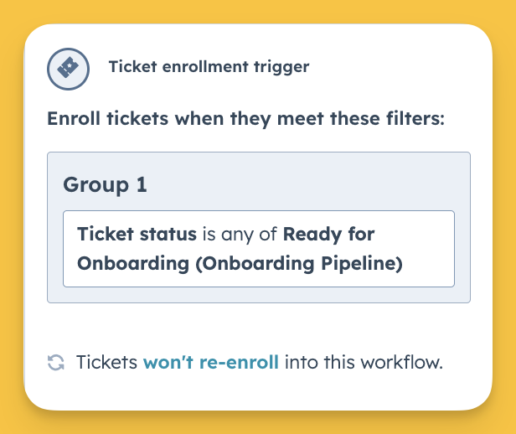
Task: Open the Ticket status filter box
Action: click(x=259, y=249)
